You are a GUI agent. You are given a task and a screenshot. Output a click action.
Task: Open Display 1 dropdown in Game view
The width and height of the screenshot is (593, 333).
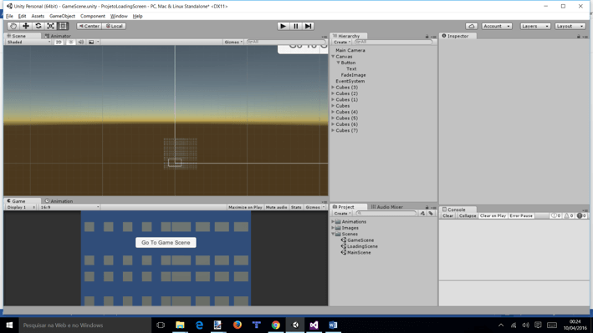21,207
